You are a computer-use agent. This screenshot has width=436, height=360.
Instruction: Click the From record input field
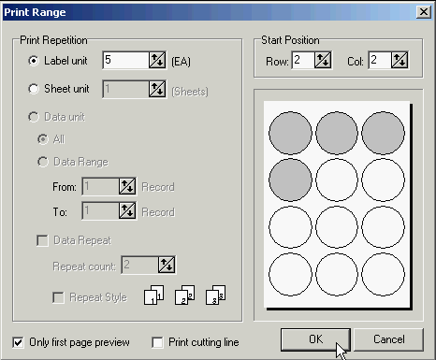pyautogui.click(x=100, y=186)
